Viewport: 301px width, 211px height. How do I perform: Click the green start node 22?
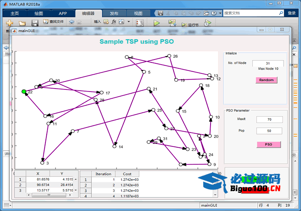(24, 92)
